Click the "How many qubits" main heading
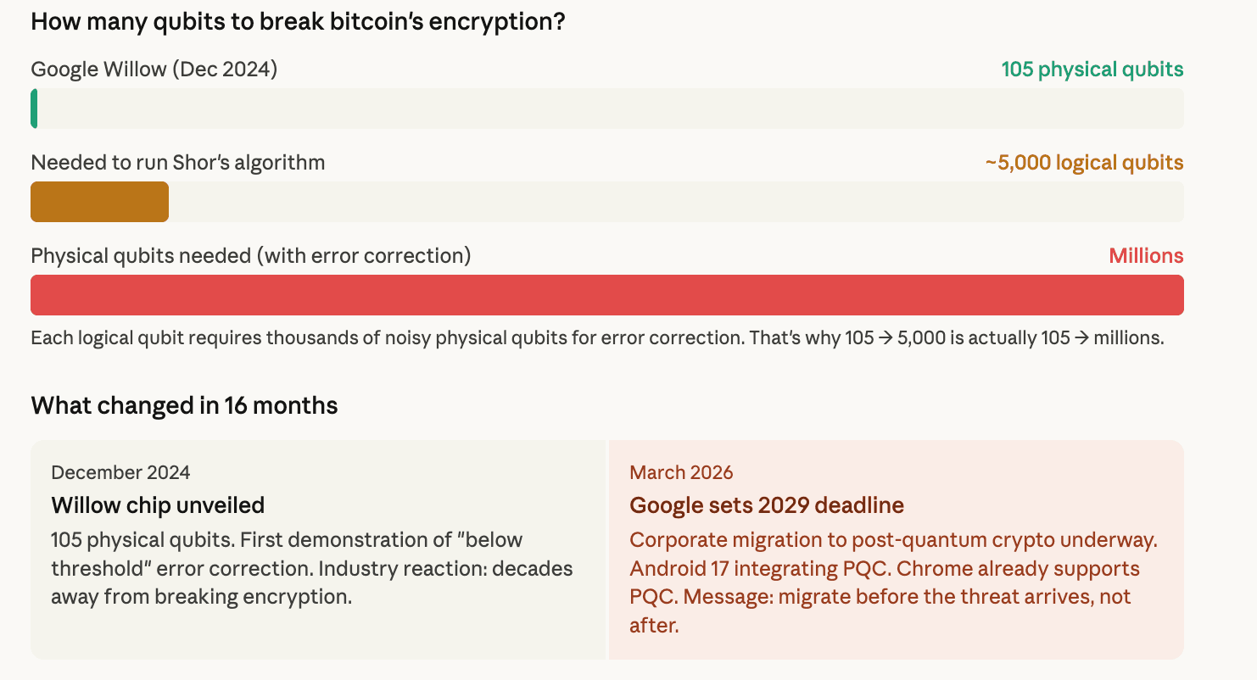Image resolution: width=1257 pixels, height=680 pixels. pyautogui.click(x=298, y=21)
